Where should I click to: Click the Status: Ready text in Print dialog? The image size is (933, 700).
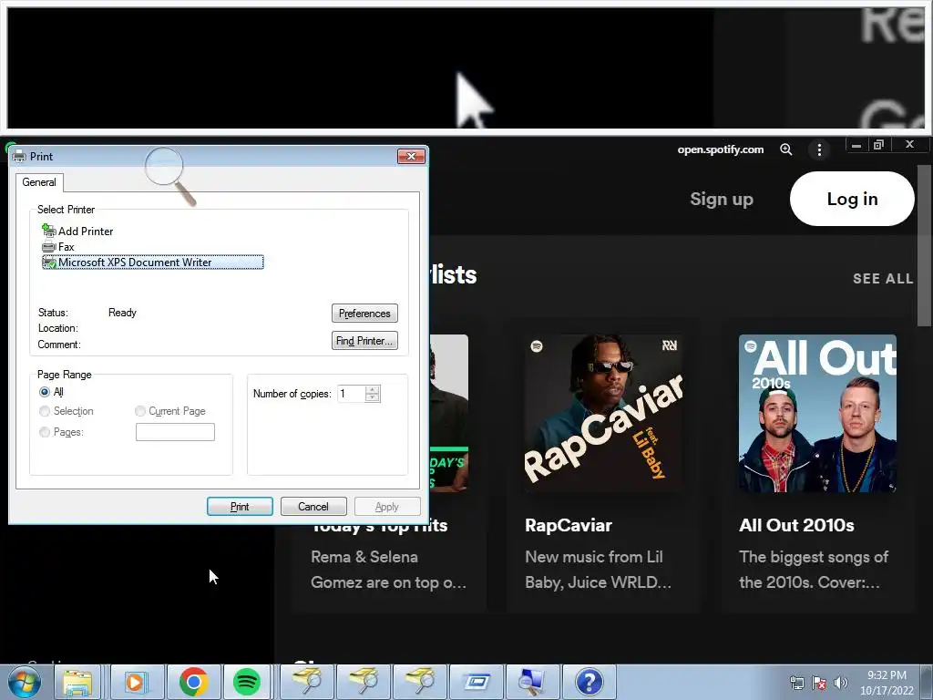pos(87,313)
